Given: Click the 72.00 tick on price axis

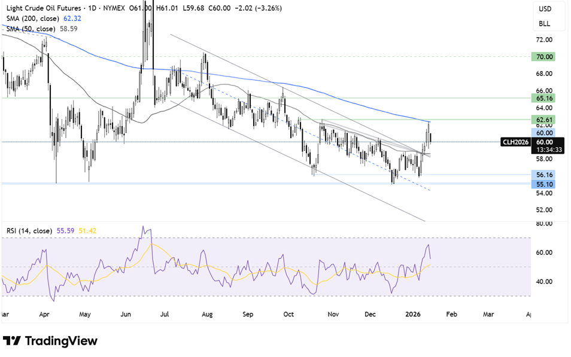Looking at the screenshot, I should (544, 40).
